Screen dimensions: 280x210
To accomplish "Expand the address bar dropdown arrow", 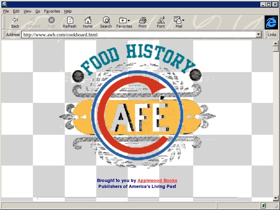I will pos(259,35).
